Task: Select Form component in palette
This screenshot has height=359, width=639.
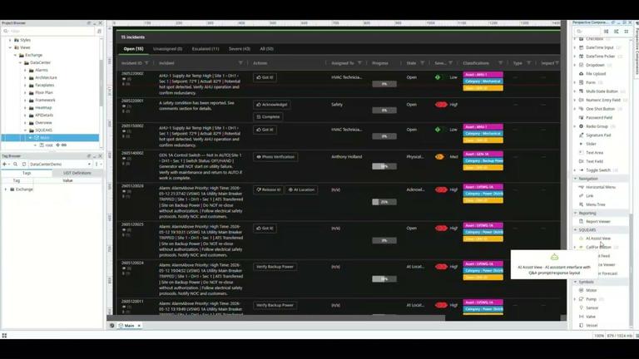Action: click(590, 82)
